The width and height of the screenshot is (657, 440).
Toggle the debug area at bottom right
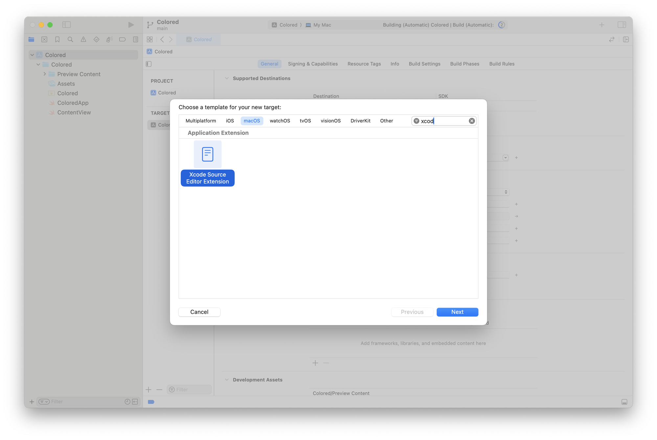[624, 402]
